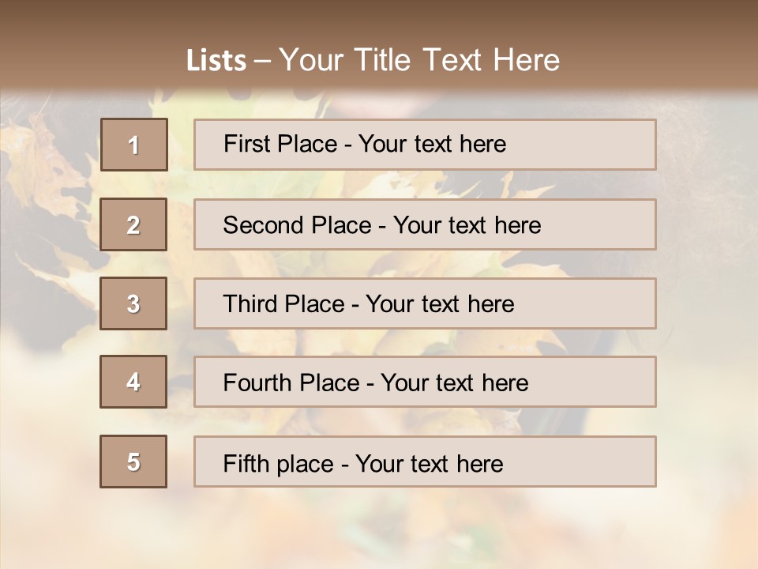
Task: Click the number 5 box
Action: [x=133, y=462]
